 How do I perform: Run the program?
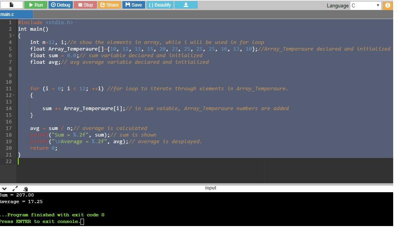(x=36, y=5)
